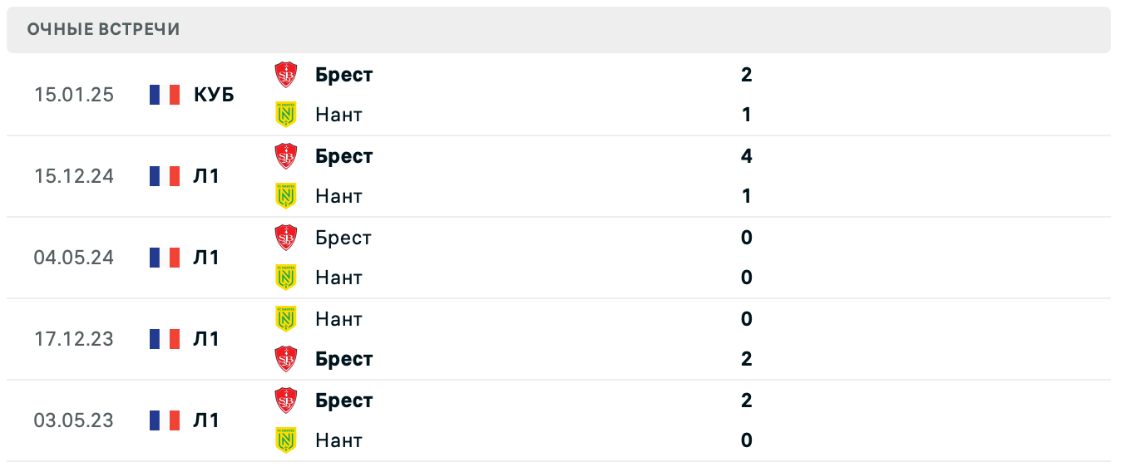The image size is (1121, 467).
Task: Open the Очные встречи section header
Action: [103, 30]
